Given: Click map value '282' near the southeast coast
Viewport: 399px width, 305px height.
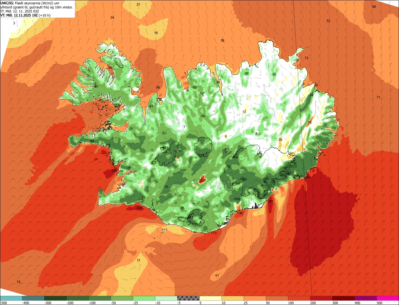Looking at the screenshot, I should pyautogui.click(x=308, y=177).
